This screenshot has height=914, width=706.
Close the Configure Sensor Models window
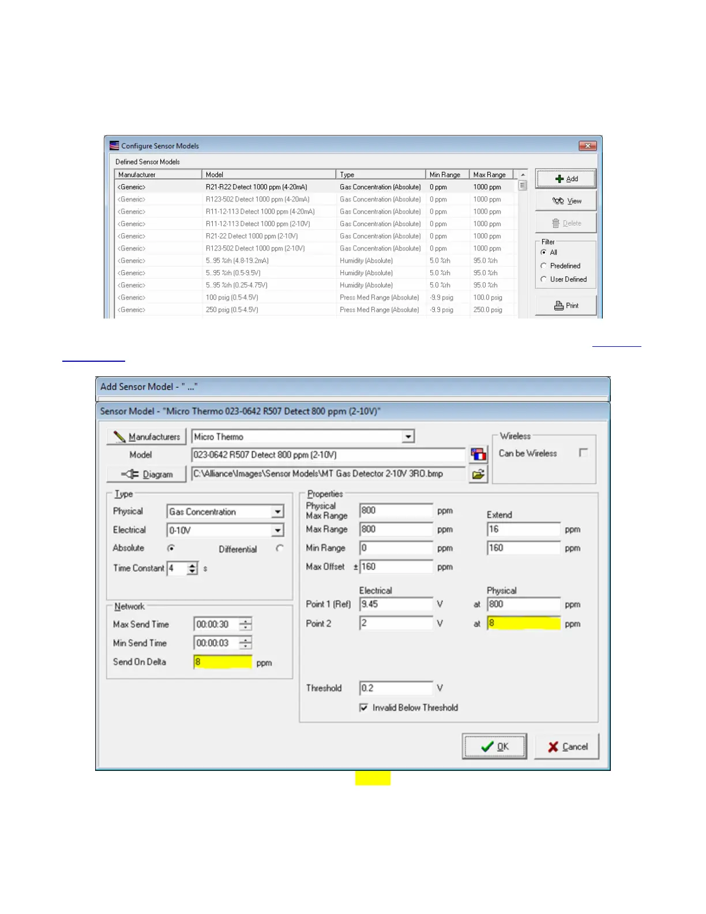click(587, 146)
